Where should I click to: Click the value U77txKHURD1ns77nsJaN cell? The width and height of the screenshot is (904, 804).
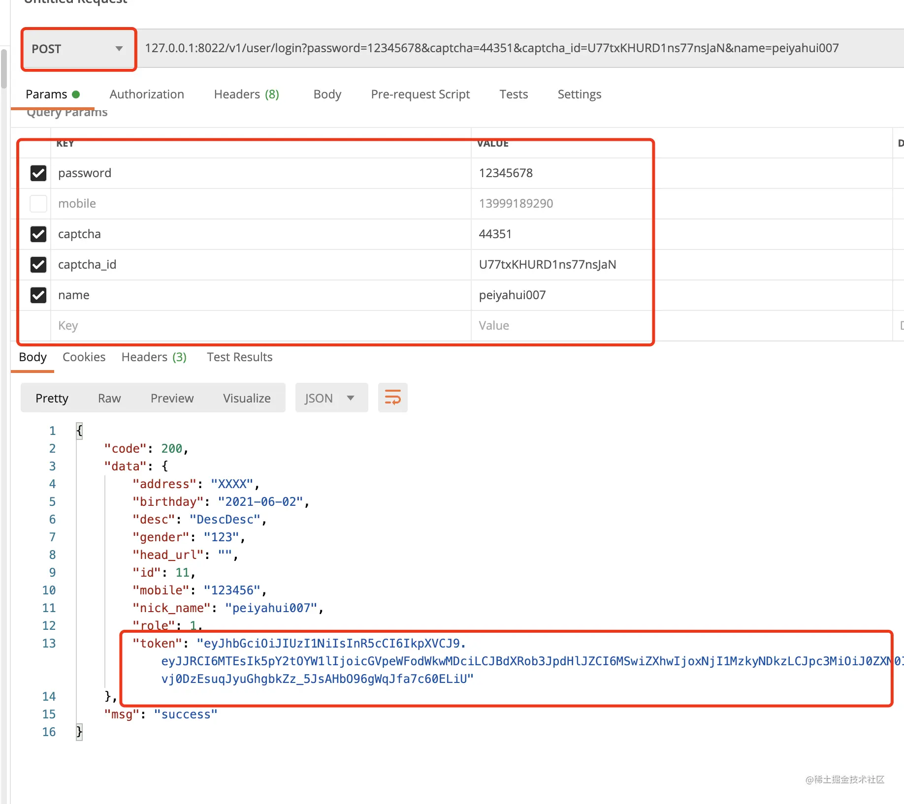click(x=681, y=265)
